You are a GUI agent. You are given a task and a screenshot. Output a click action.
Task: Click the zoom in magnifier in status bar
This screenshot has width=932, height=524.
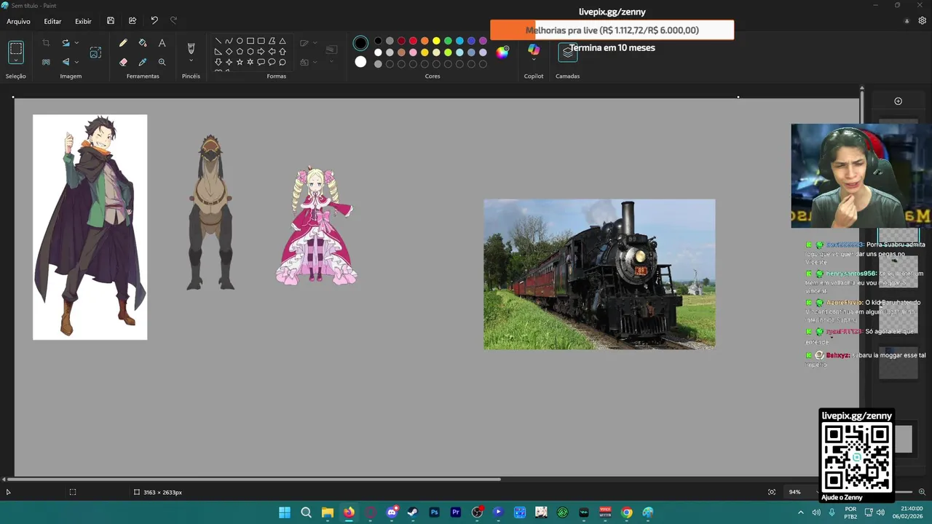coord(922,492)
